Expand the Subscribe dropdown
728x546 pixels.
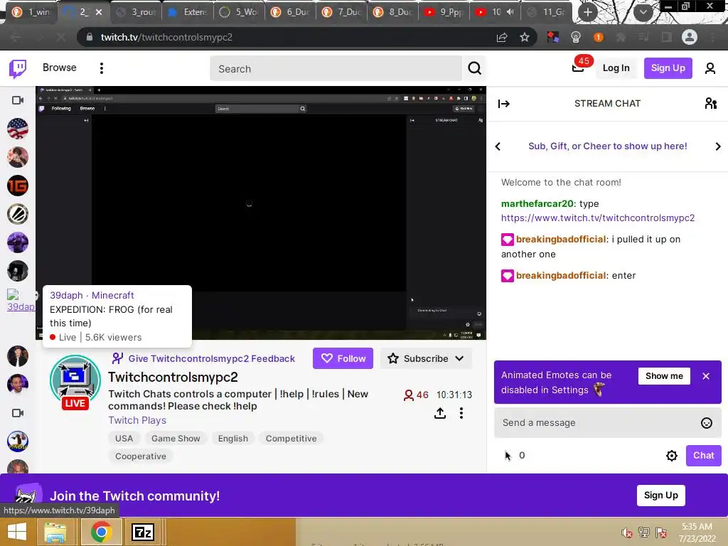coord(426,358)
